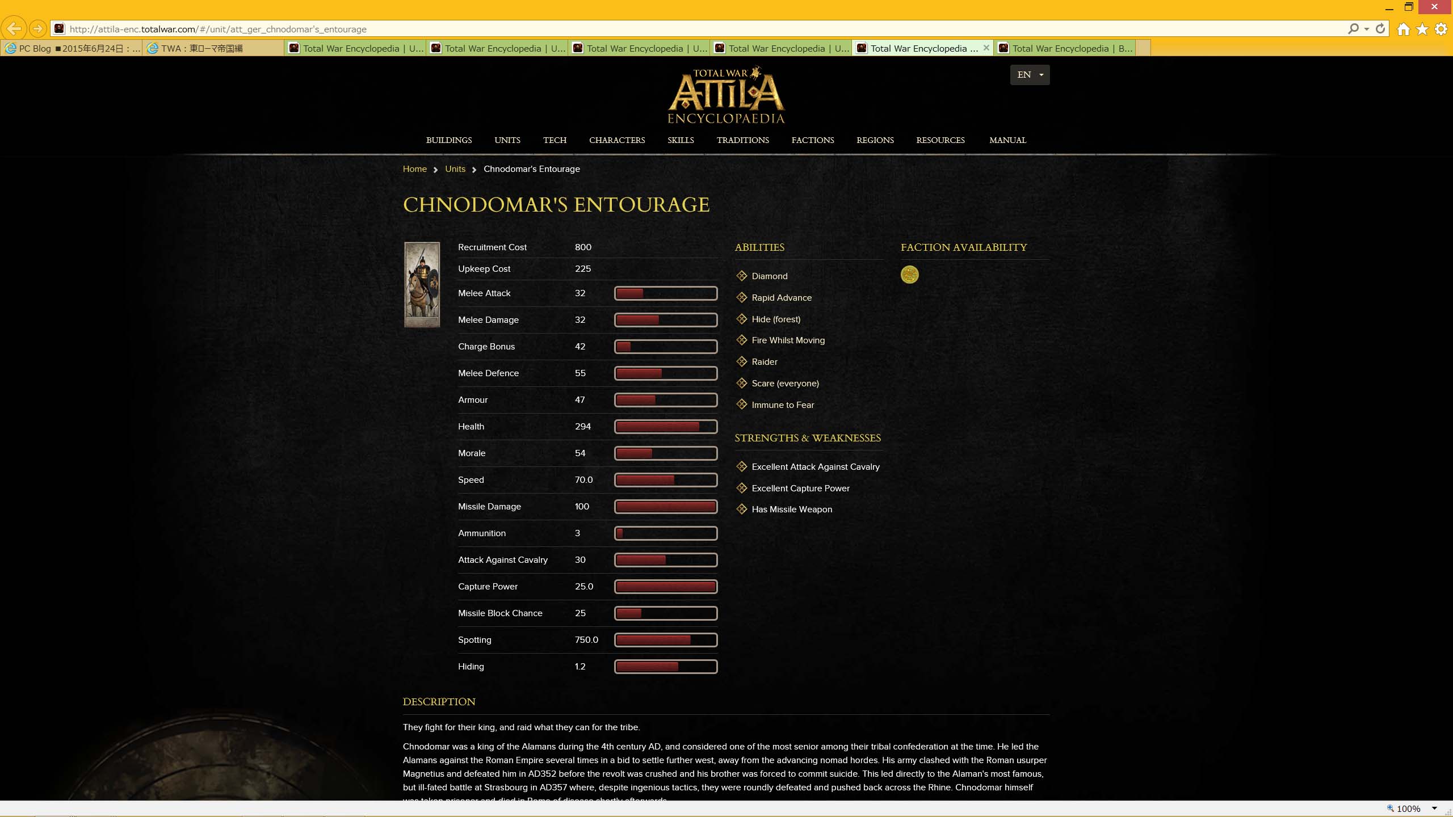The image size is (1453, 817).
Task: Click the Immune to Fear ability text
Action: click(x=783, y=405)
